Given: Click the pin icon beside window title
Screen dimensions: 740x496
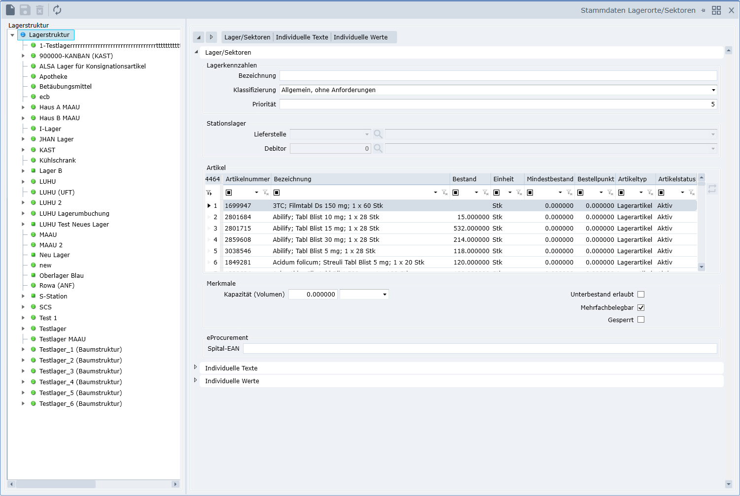Looking at the screenshot, I should tap(703, 10).
